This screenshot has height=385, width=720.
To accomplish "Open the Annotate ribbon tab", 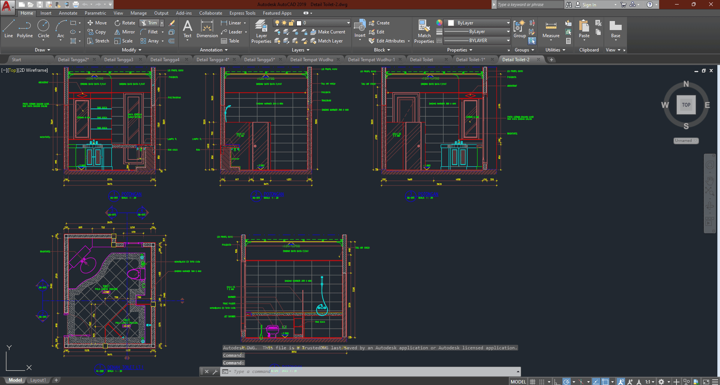I will [68, 13].
